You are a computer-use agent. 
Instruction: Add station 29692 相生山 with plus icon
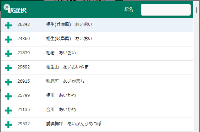9,68
